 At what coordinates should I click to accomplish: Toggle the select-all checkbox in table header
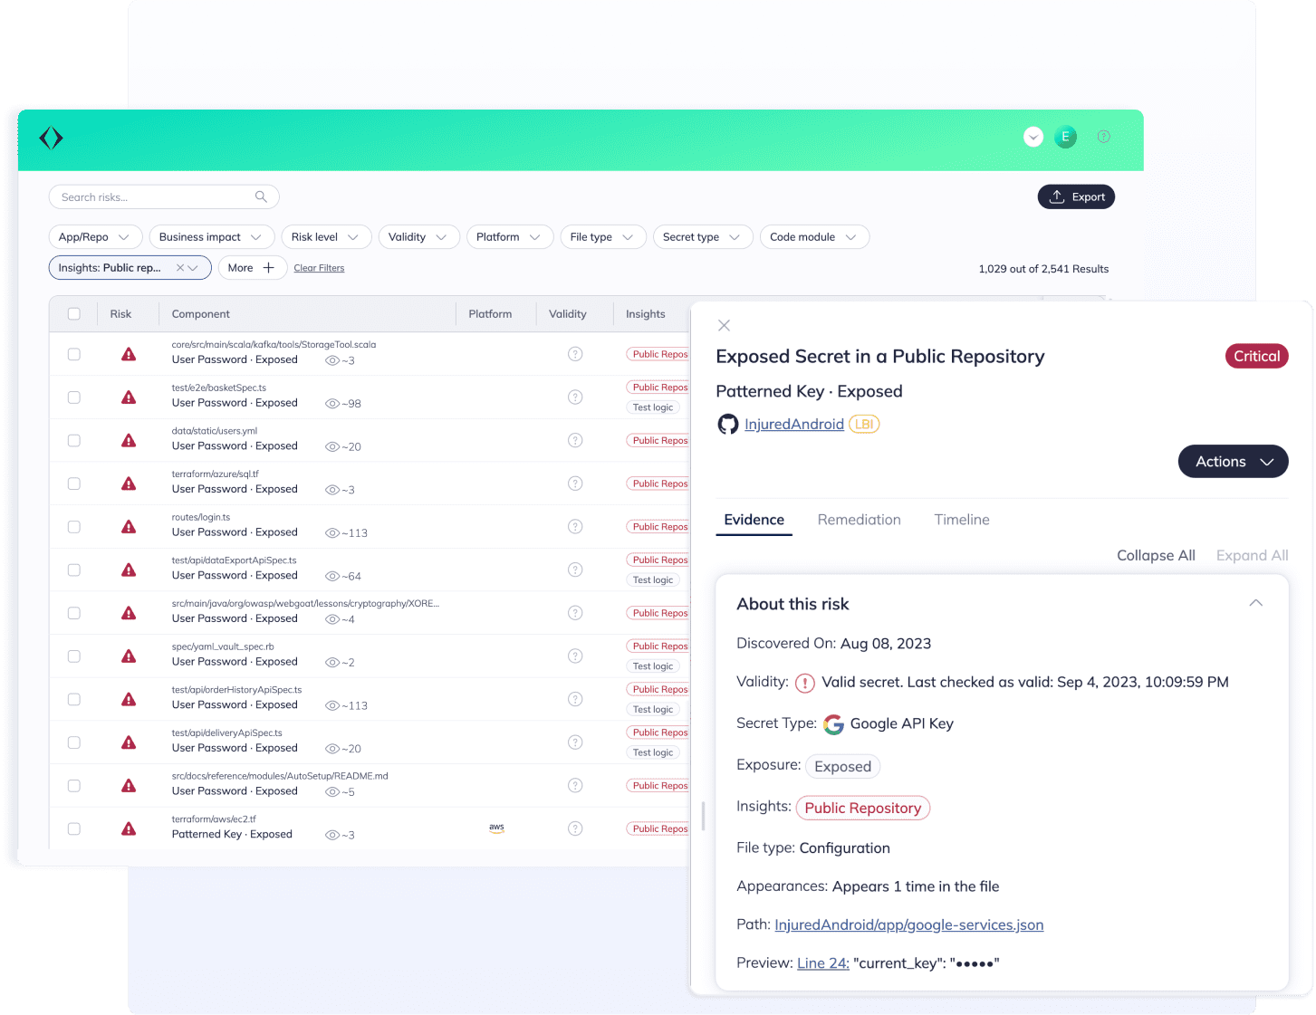(x=74, y=314)
